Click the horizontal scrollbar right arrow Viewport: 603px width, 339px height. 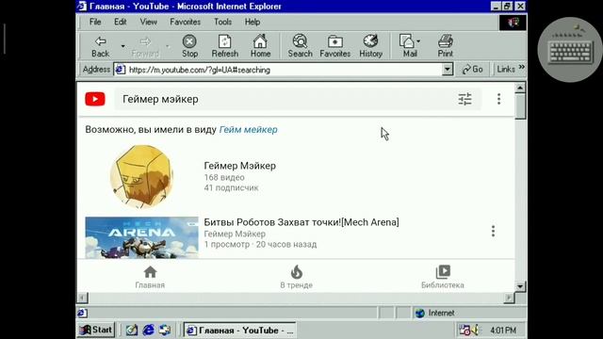(x=509, y=298)
